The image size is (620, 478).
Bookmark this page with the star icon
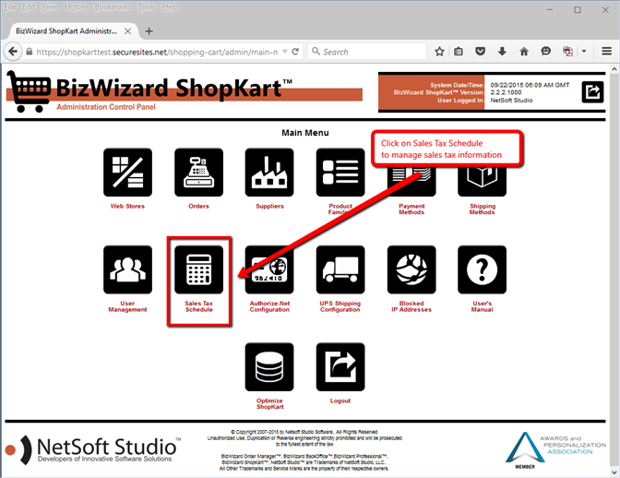(439, 52)
